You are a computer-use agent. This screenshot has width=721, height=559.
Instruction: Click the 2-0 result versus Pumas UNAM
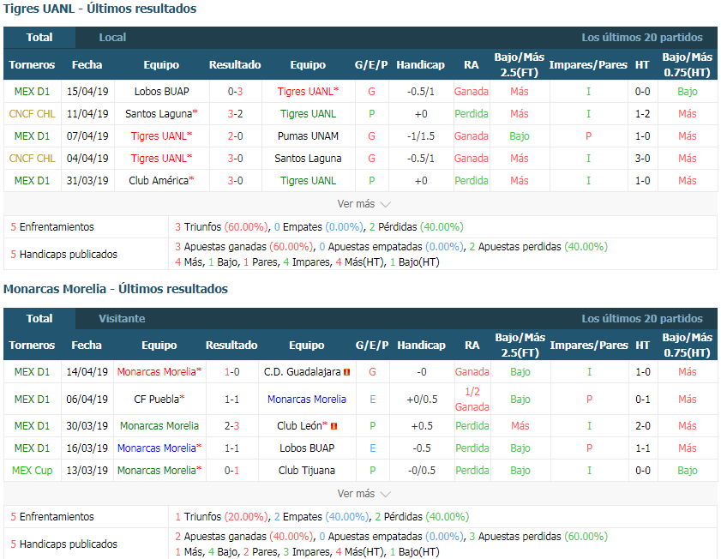[235, 136]
